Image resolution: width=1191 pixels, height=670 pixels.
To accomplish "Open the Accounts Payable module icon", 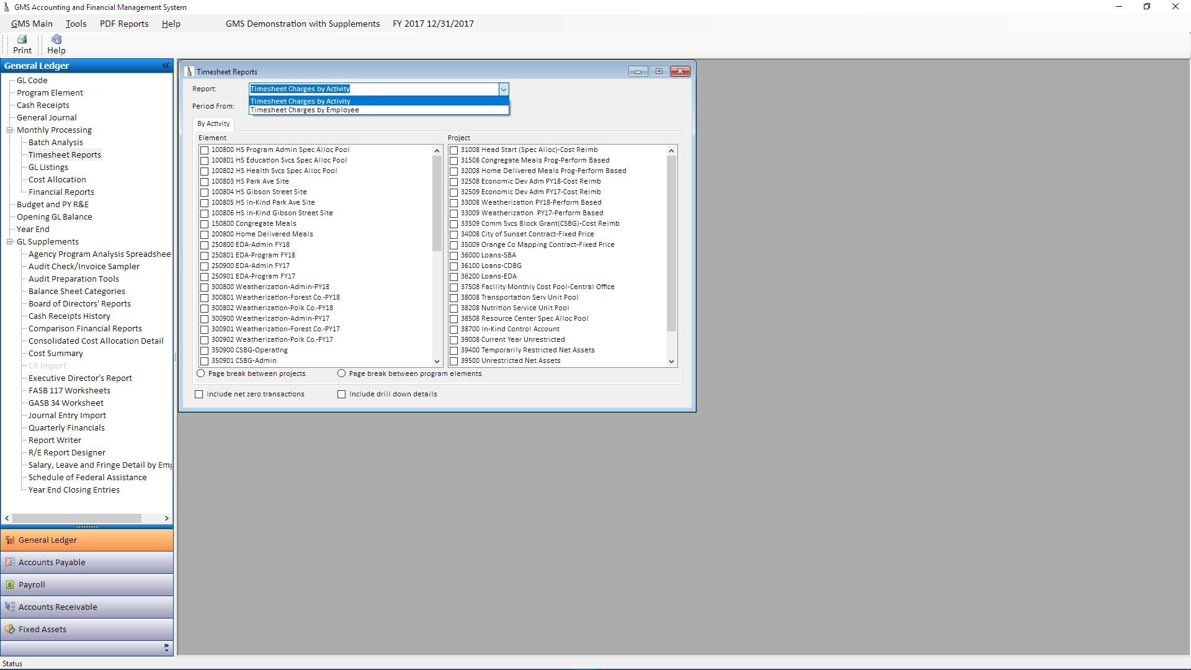I will 10,562.
